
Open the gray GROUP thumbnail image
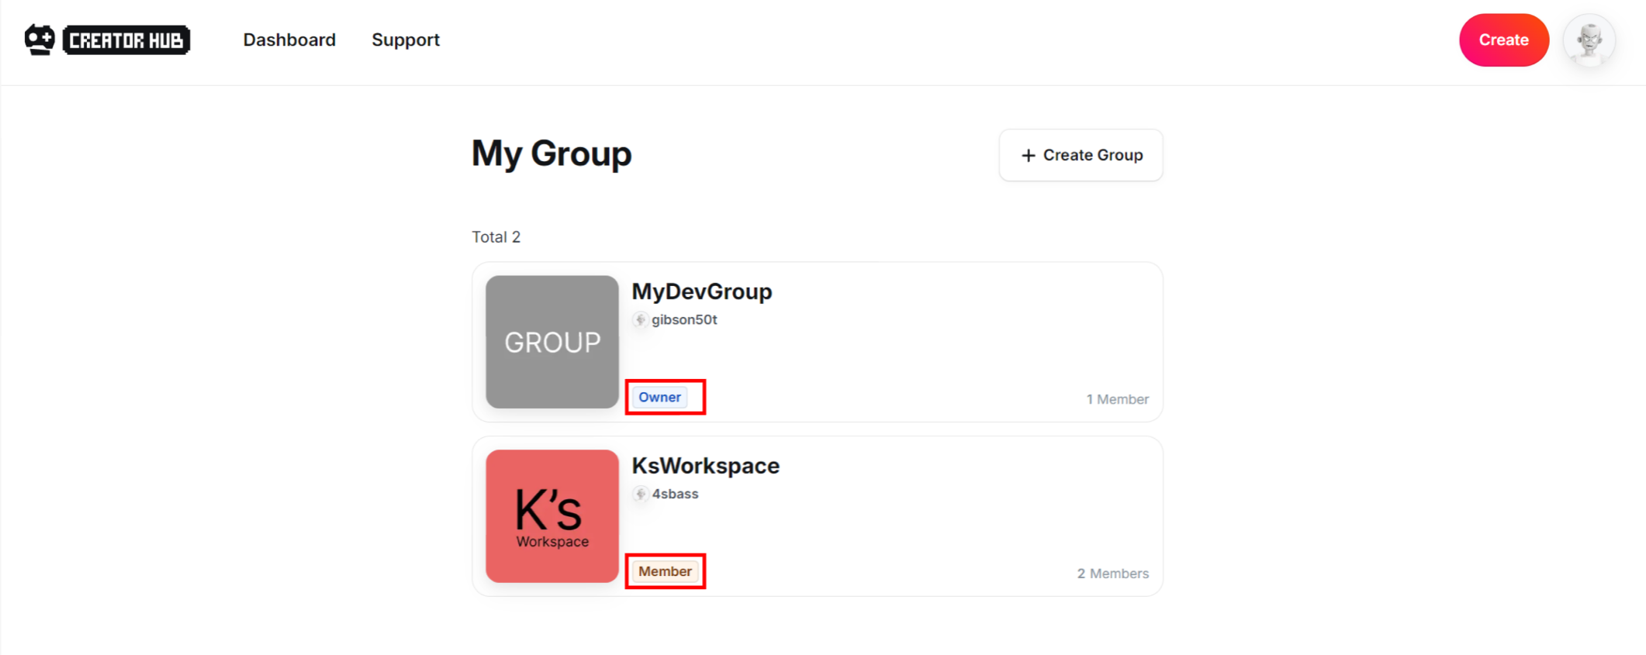click(x=552, y=342)
